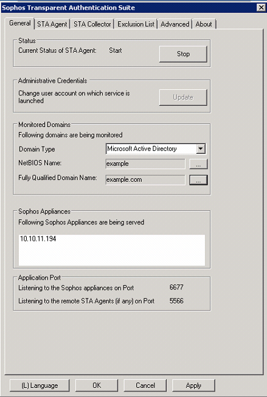Stop the STA Agent service
This screenshot has width=267, height=397.
click(183, 54)
